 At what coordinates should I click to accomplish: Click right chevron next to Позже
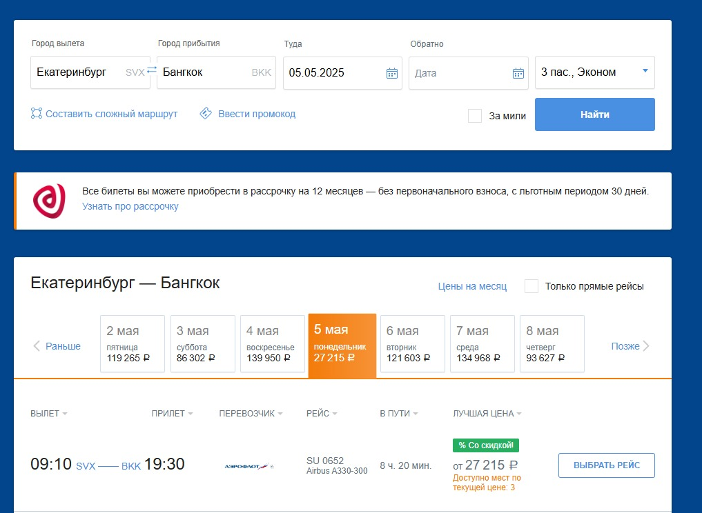coord(646,345)
